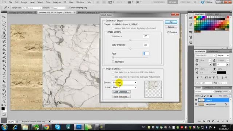Image resolution: width=233 pixels, height=131 pixels.
Task: Toggle the Preview checkbox in Match Color
Action: point(168,32)
